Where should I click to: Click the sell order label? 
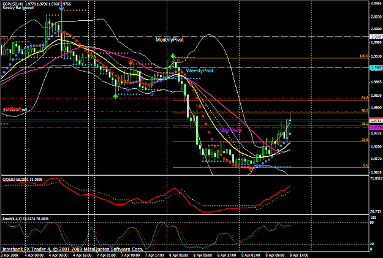(x=15, y=110)
